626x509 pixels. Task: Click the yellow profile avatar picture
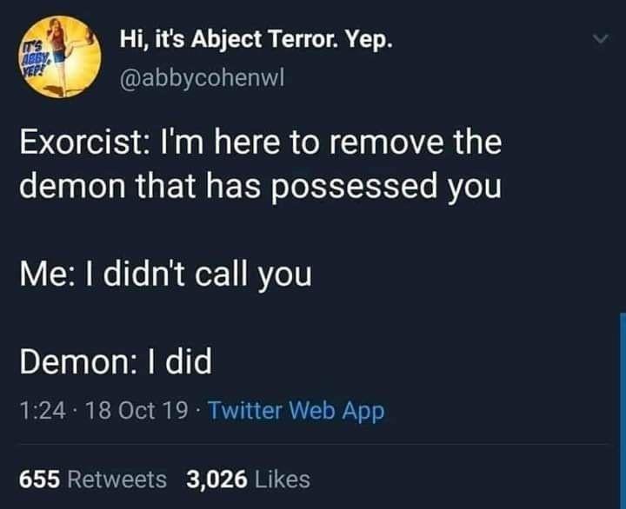point(60,57)
